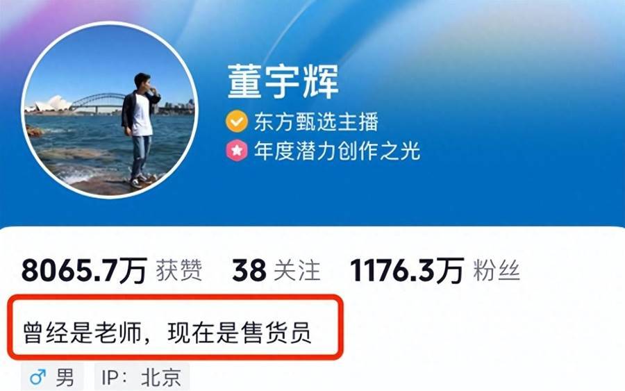This screenshot has width=625, height=391.
Task: Click the bio text 曾经是老师，现在是售货员
Action: 167,333
